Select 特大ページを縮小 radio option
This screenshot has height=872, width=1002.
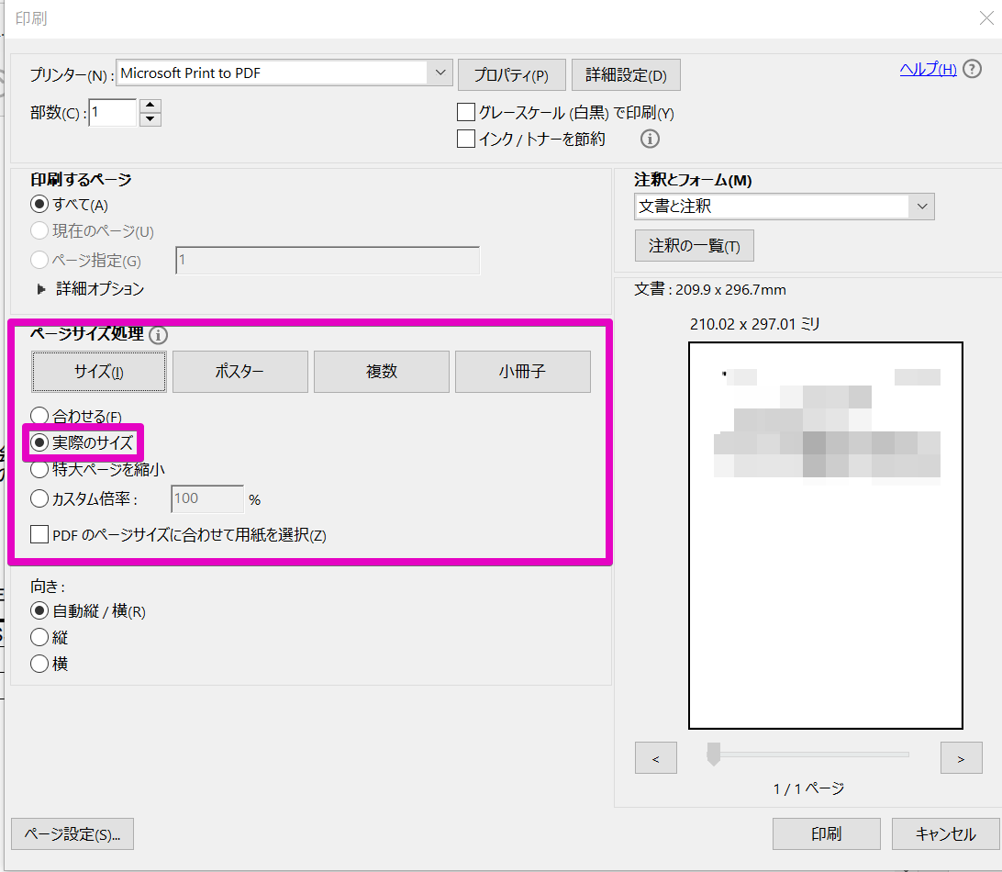coord(39,470)
